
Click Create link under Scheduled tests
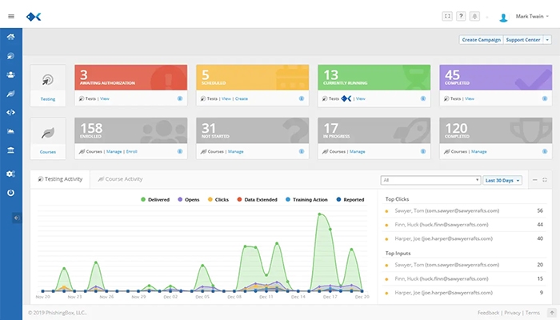242,98
